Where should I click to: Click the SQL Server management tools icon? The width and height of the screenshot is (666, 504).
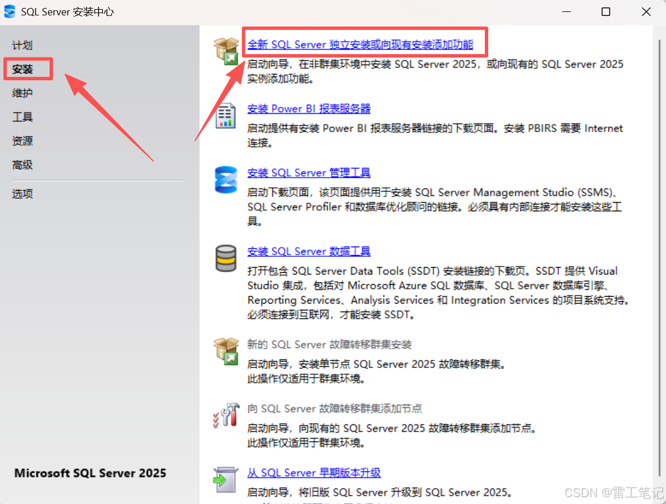tap(226, 179)
